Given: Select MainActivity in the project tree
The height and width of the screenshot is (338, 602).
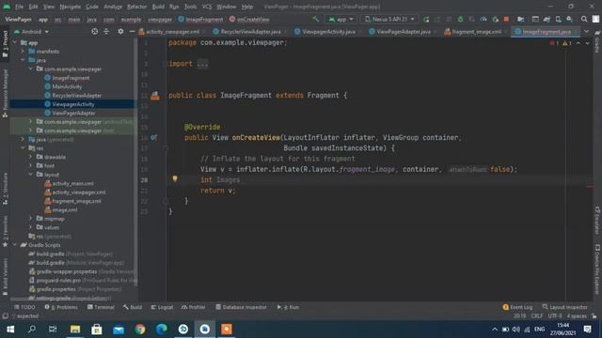Looking at the screenshot, I should [x=67, y=86].
